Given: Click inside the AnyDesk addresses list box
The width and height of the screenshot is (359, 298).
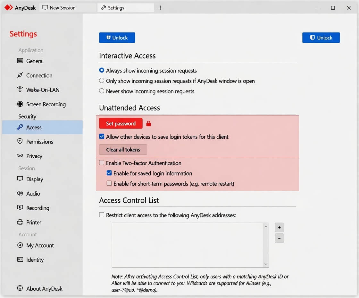Looking at the screenshot, I should [x=187, y=245].
